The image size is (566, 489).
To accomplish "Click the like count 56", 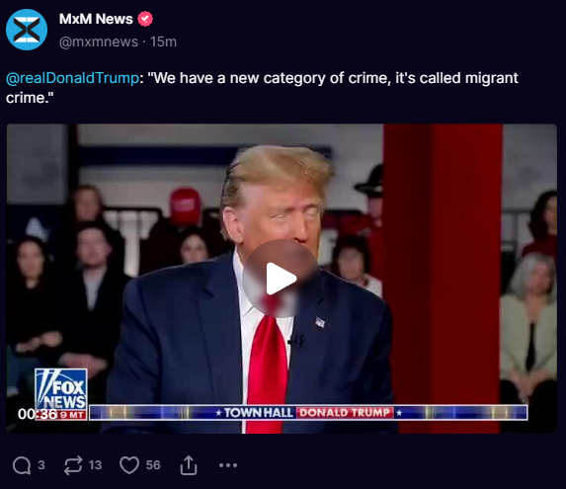I will [x=153, y=465].
